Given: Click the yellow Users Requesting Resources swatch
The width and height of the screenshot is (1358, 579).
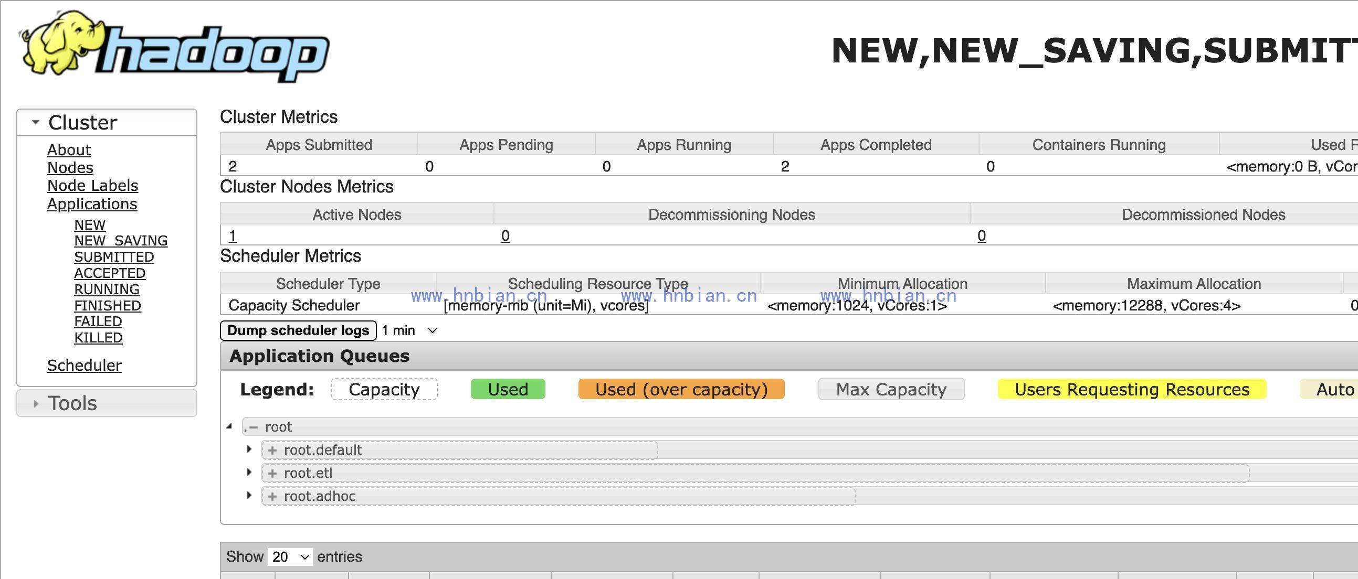Looking at the screenshot, I should [1132, 389].
